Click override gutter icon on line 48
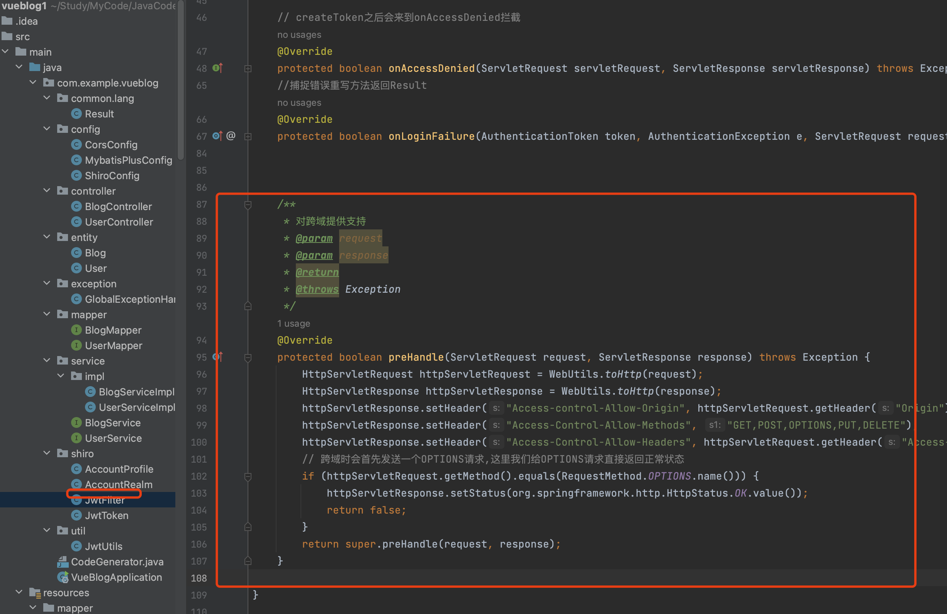 [x=217, y=68]
